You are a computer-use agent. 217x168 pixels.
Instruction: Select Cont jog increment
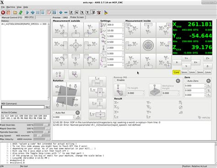[176, 72]
